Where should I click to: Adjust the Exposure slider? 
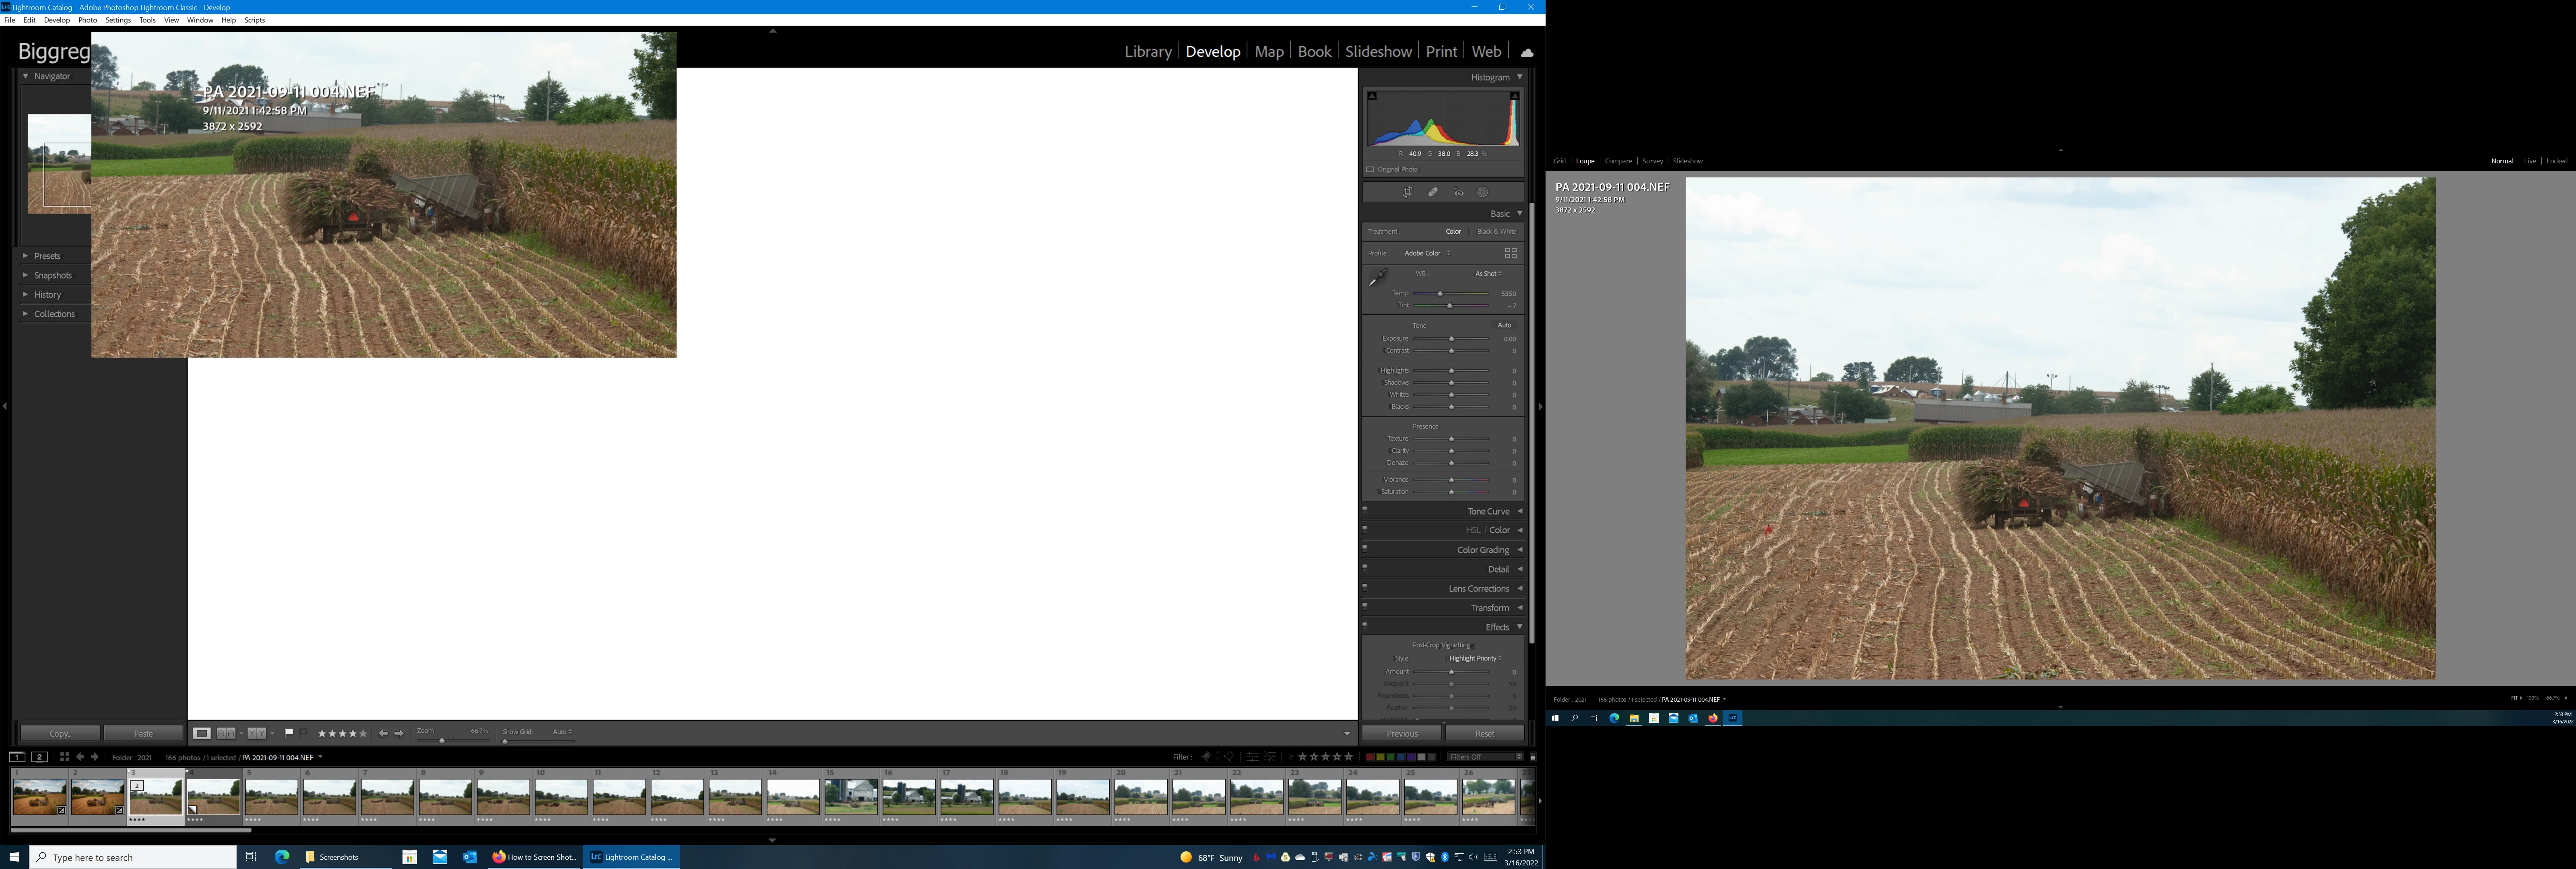1451,339
